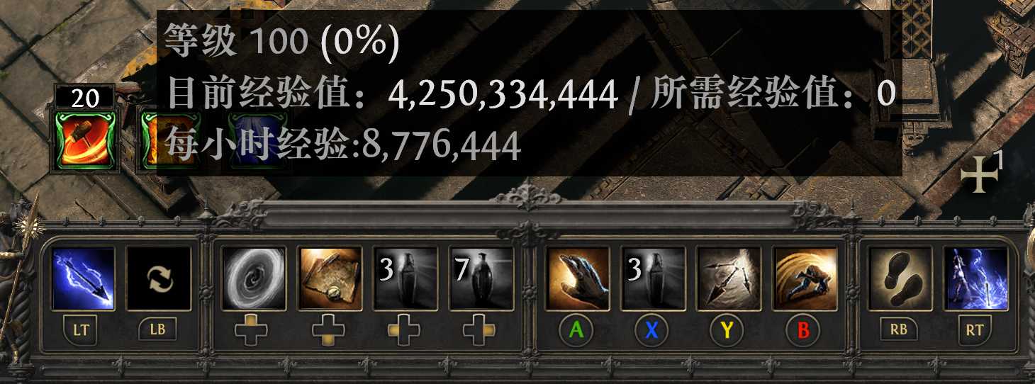Image resolution: width=1035 pixels, height=384 pixels.
Task: Click the level 100 experience tooltip
Action: [529, 94]
